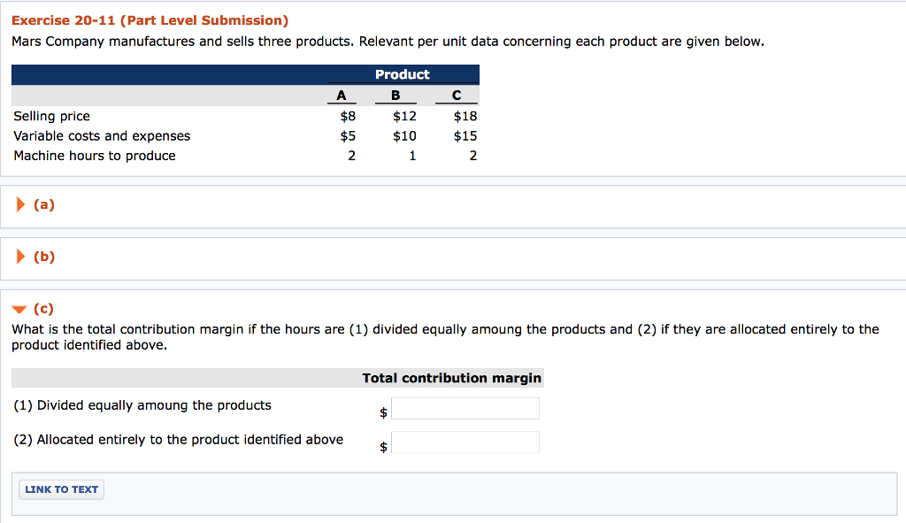The image size is (906, 523).
Task: Select column header C in the table
Action: pyautogui.click(x=457, y=95)
